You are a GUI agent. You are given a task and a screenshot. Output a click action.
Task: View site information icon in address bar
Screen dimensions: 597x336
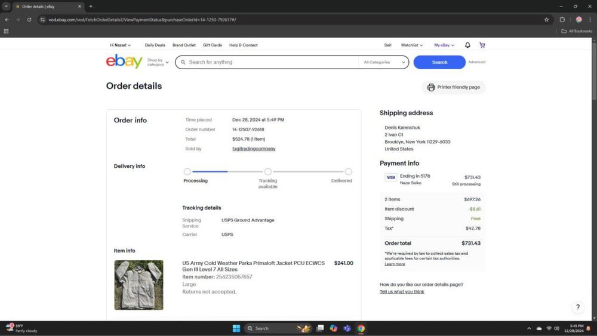[x=42, y=20]
